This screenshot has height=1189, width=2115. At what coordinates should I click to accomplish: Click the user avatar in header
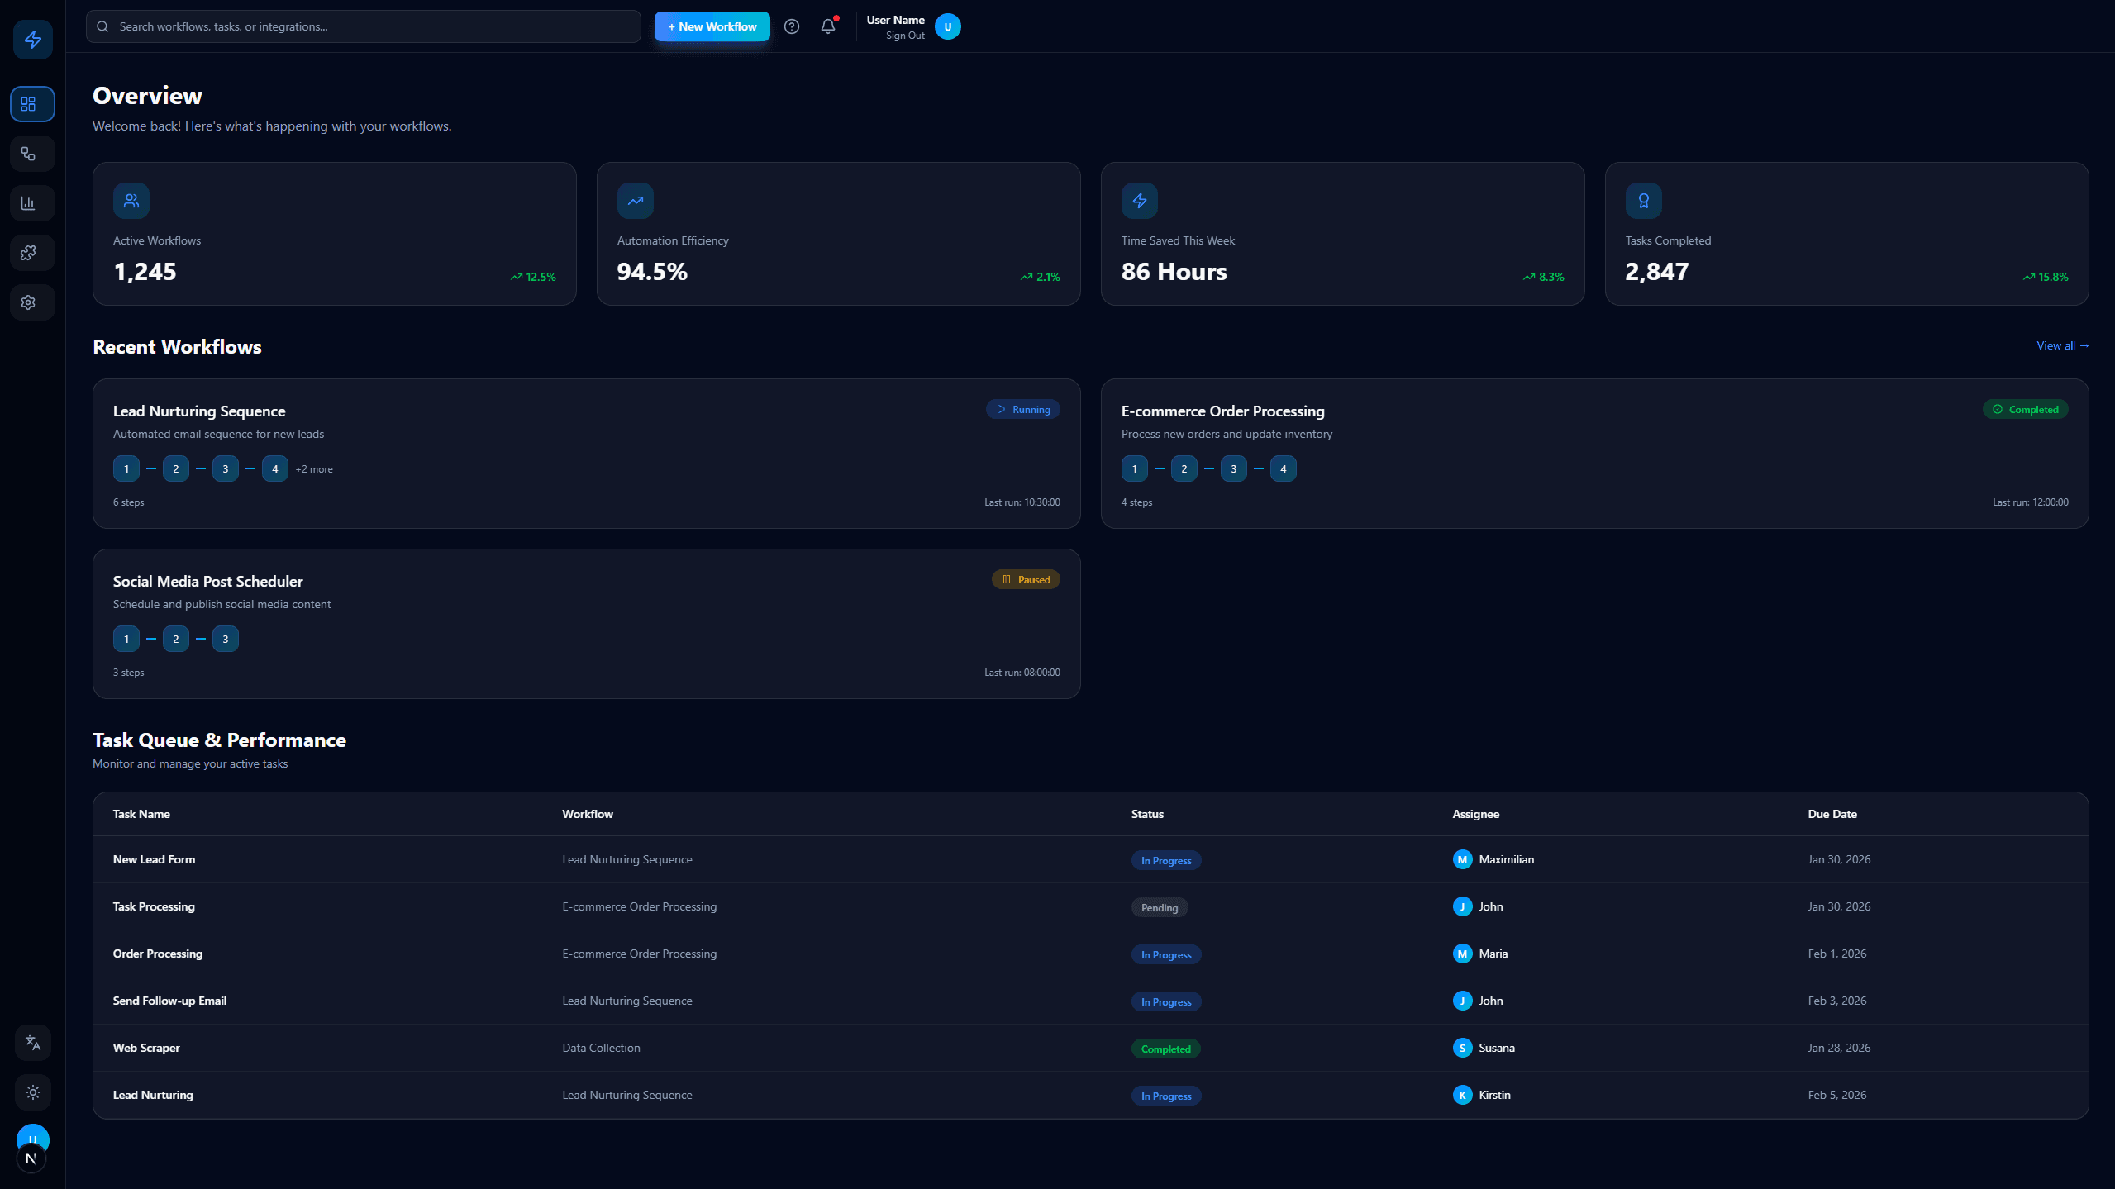coord(947,26)
